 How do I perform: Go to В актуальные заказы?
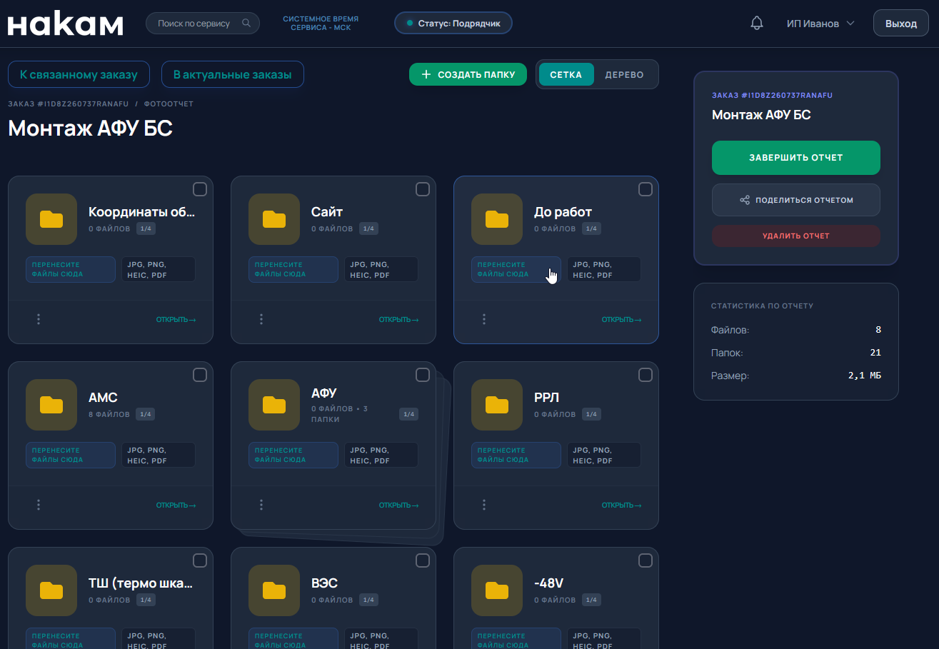(x=233, y=74)
